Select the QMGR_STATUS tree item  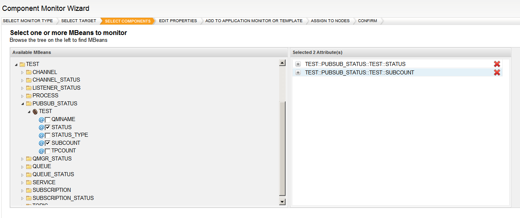click(x=52, y=158)
